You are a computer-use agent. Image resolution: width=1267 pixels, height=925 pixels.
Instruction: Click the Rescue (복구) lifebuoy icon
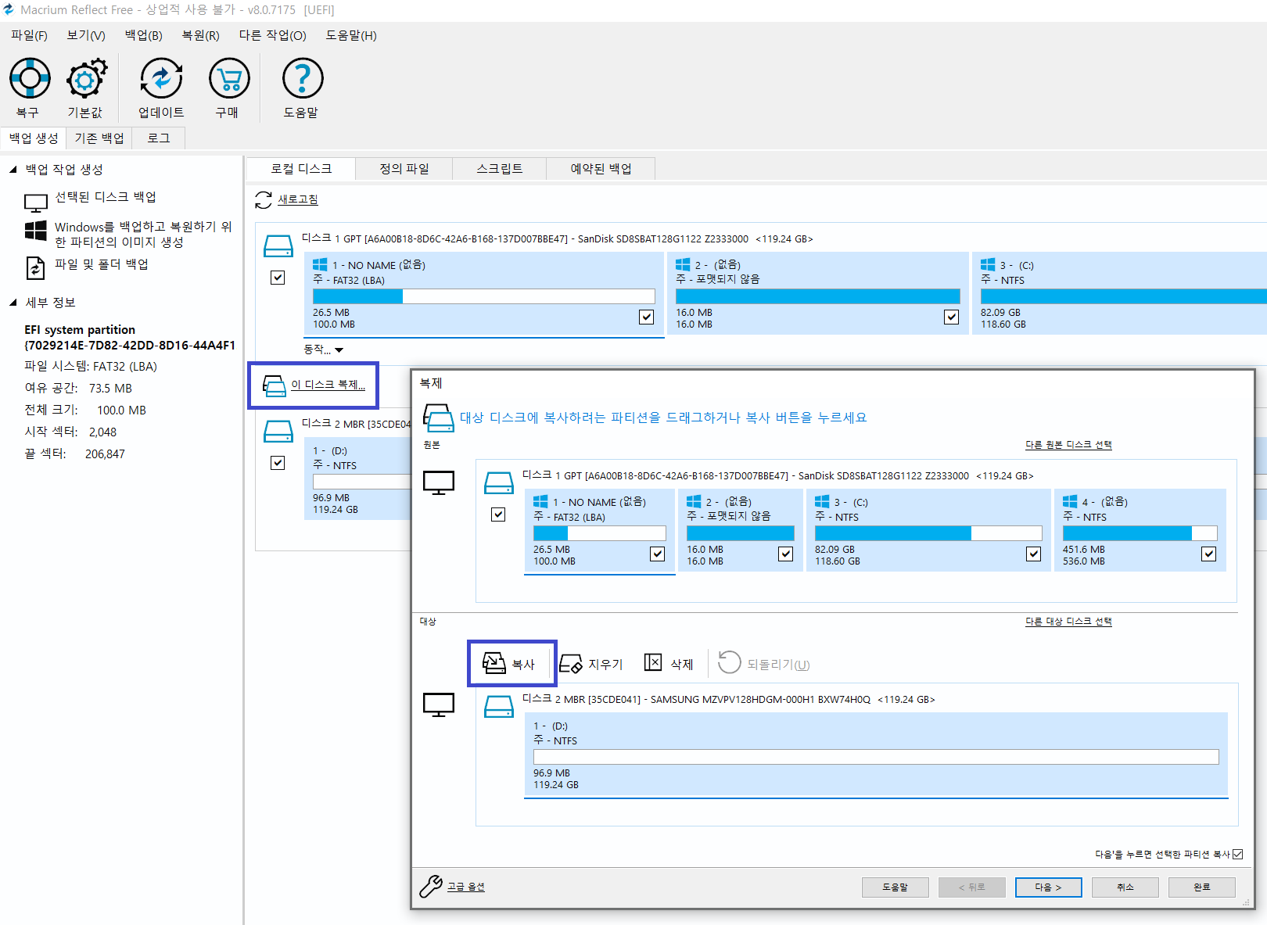point(30,78)
